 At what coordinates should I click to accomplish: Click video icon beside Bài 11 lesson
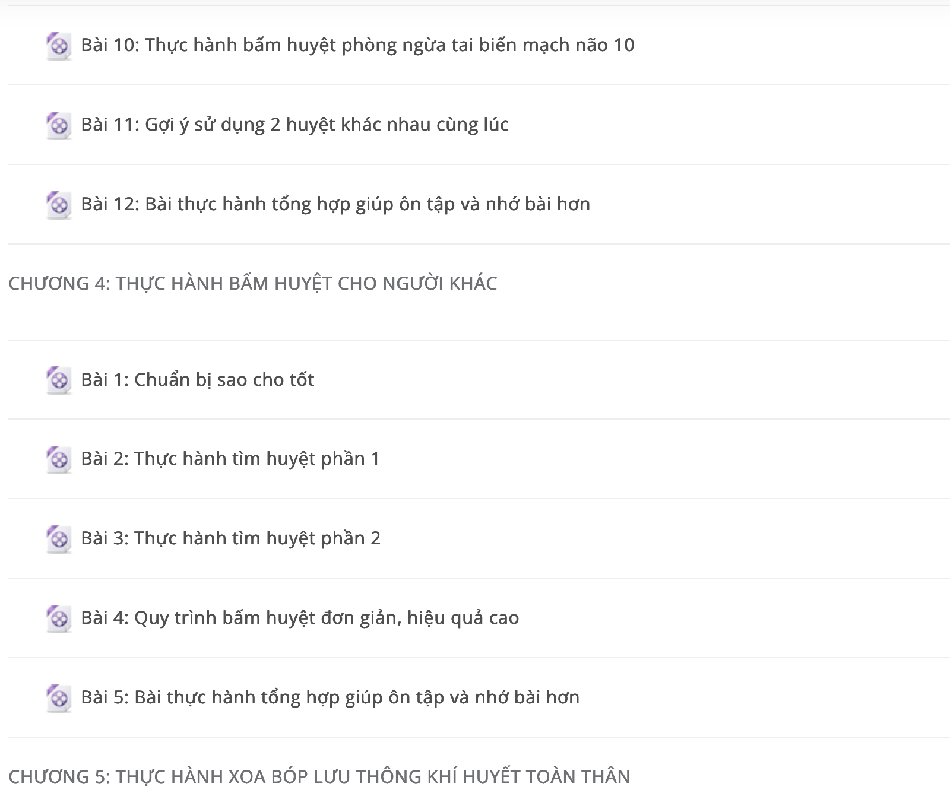pyautogui.click(x=59, y=125)
